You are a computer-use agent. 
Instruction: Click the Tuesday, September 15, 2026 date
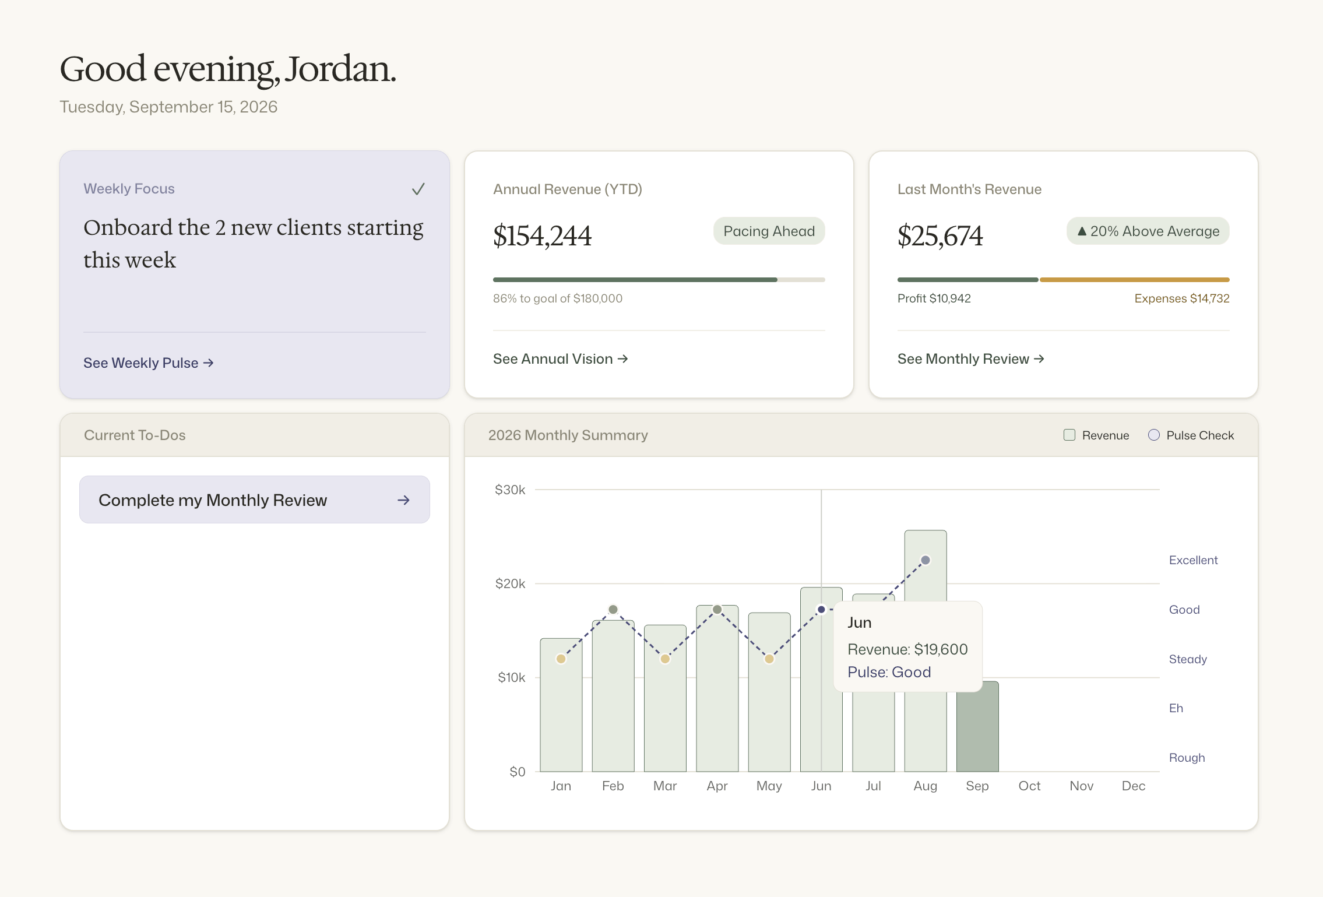pyautogui.click(x=168, y=107)
